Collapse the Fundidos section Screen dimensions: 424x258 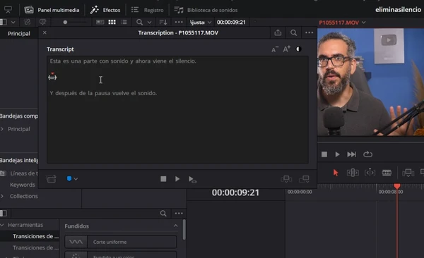click(x=176, y=226)
